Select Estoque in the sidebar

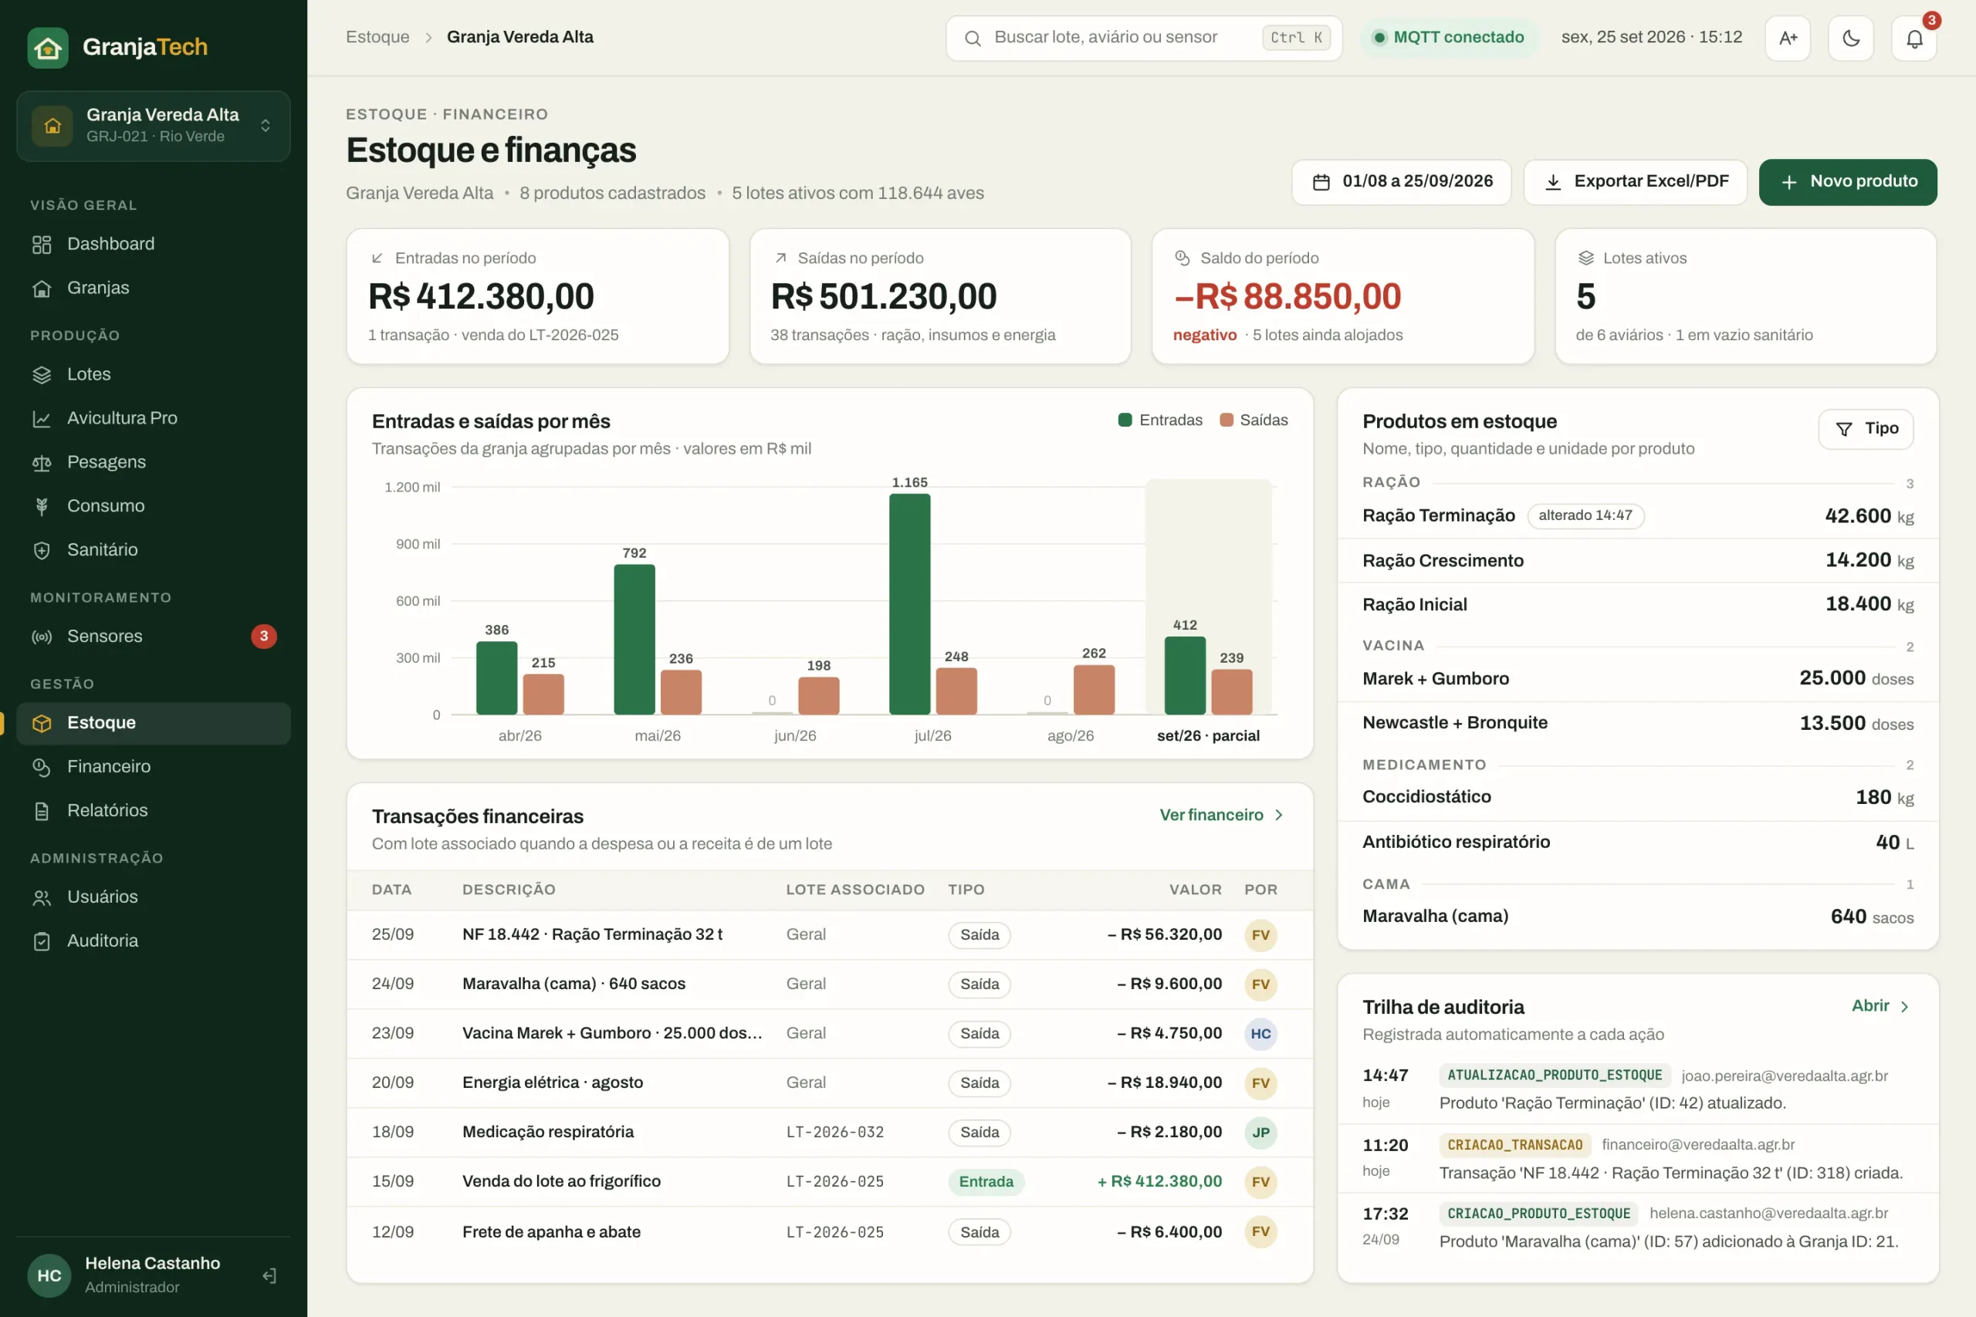[154, 722]
